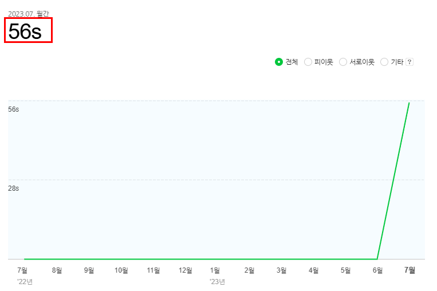Click the 12월 month axis label
This screenshot has width=437, height=291.
(x=186, y=270)
